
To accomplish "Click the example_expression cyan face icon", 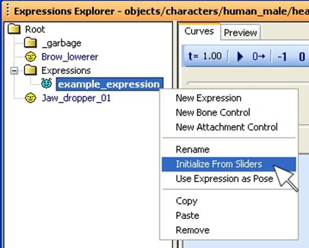I will [46, 84].
